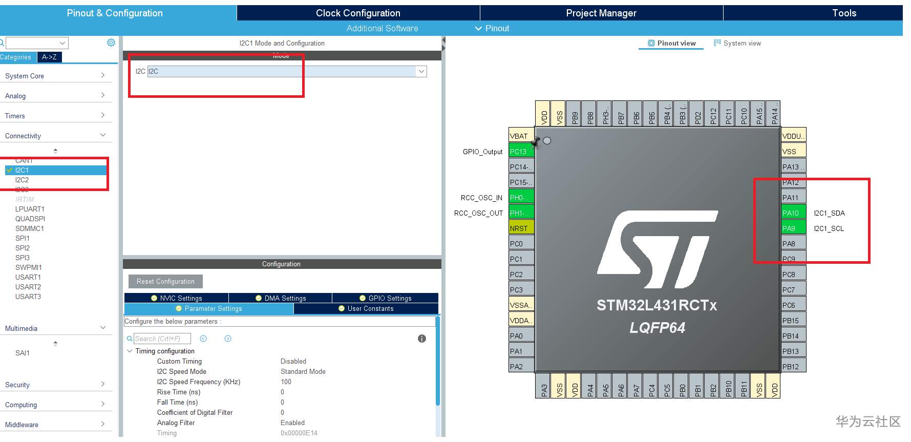Viewport: 911px width, 442px height.
Task: Open Additional Software
Action: coord(382,29)
